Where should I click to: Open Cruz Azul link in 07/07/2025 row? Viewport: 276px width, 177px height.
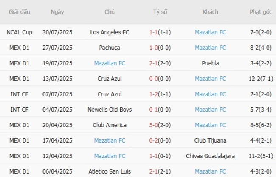(x=110, y=94)
